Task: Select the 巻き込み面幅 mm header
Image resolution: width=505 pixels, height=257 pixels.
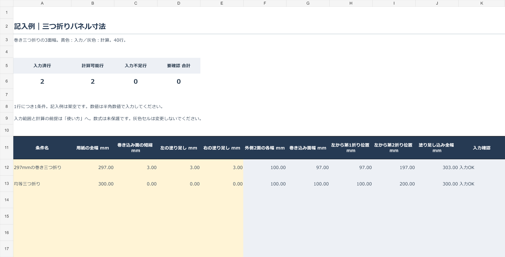Action: pos(308,148)
